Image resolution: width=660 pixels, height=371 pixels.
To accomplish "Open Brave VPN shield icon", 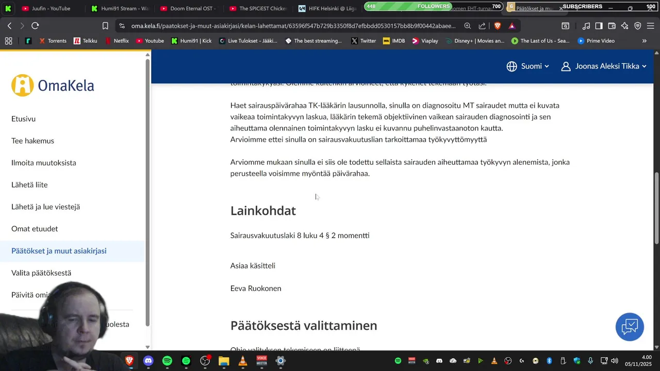I will 638,26.
